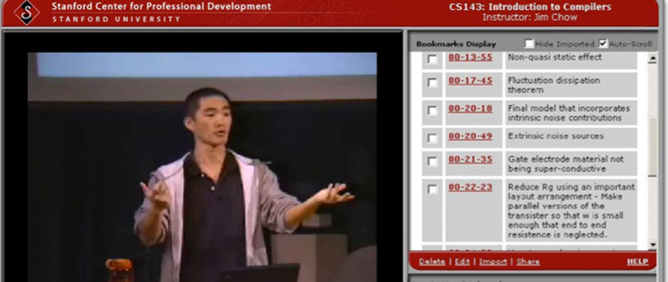This screenshot has height=282, width=668.
Task: Open the HELP link
Action: point(637,261)
